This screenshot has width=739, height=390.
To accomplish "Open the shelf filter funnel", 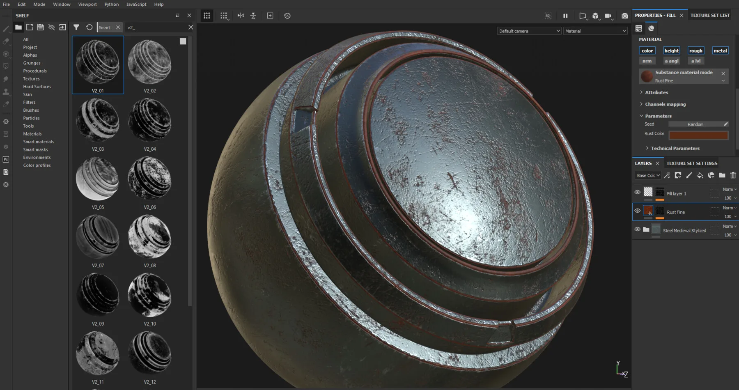I will (x=76, y=27).
